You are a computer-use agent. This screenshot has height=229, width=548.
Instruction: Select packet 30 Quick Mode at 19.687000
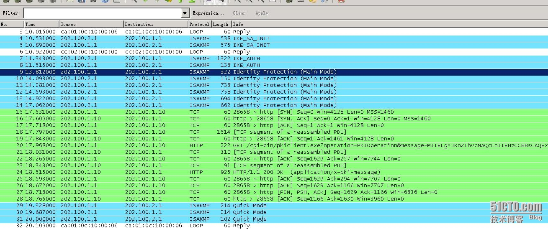point(274,212)
